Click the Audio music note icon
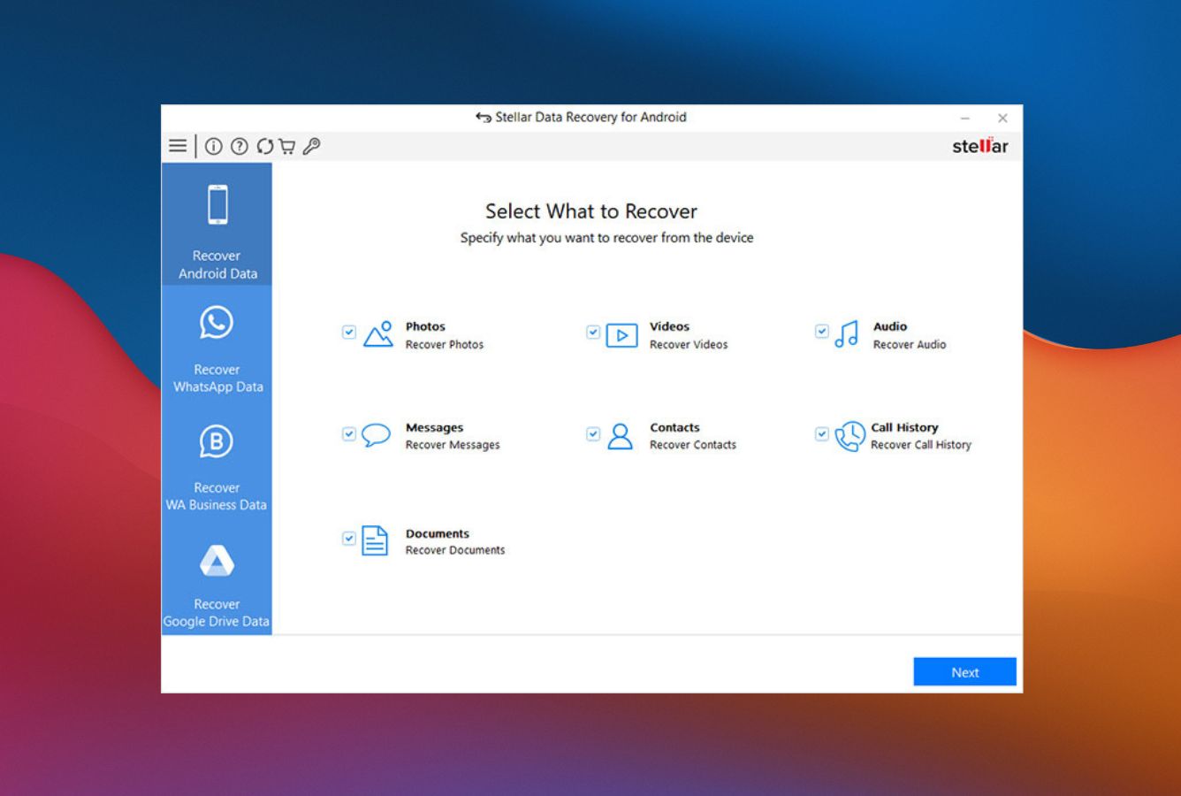 point(847,334)
